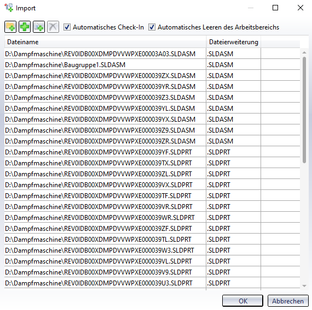Image resolution: width=312 pixels, height=310 pixels.
Task: Select row ending 000039W3.SLDPRT
Action: click(152, 251)
